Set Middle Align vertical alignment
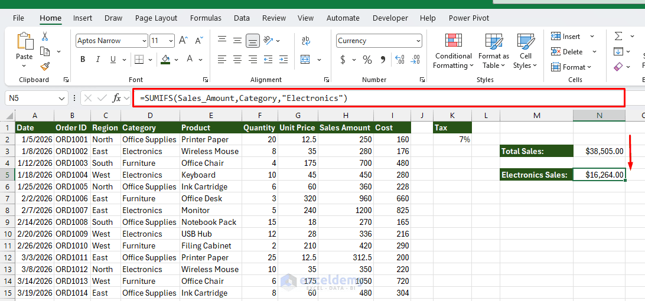 [237, 40]
